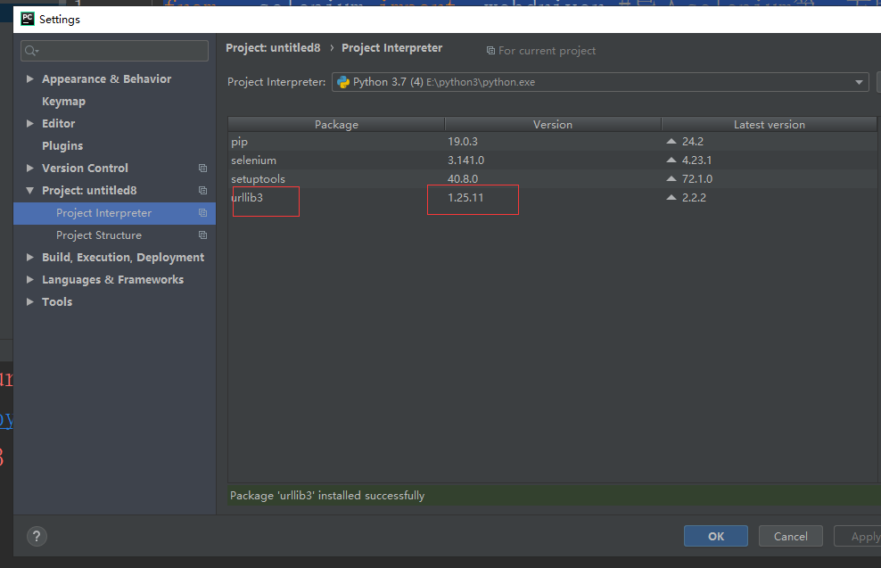Click project-level icon beside Project Interpreter

coord(202,213)
